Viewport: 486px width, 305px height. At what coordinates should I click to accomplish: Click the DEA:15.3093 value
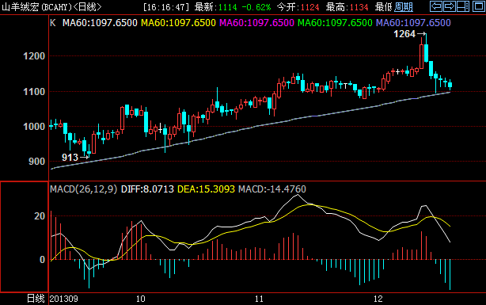point(206,189)
